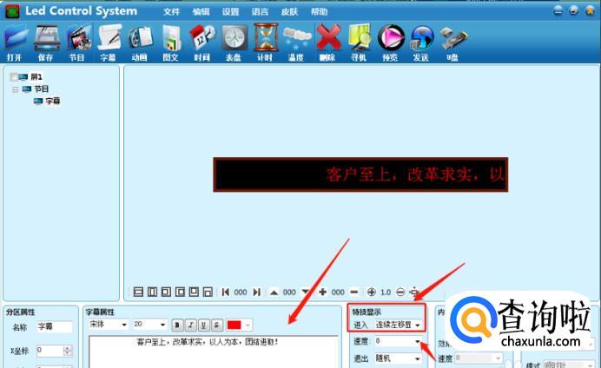Click the subtitle text box with 客户至上
This screenshot has height=368, width=601.
click(214, 352)
